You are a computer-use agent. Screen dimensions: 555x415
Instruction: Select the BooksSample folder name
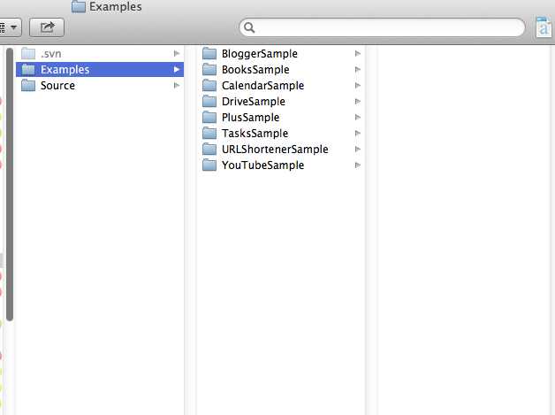pos(255,70)
